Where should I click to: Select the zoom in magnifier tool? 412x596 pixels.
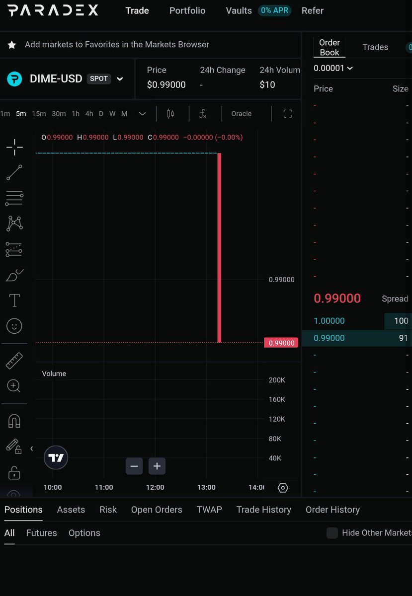click(x=14, y=386)
